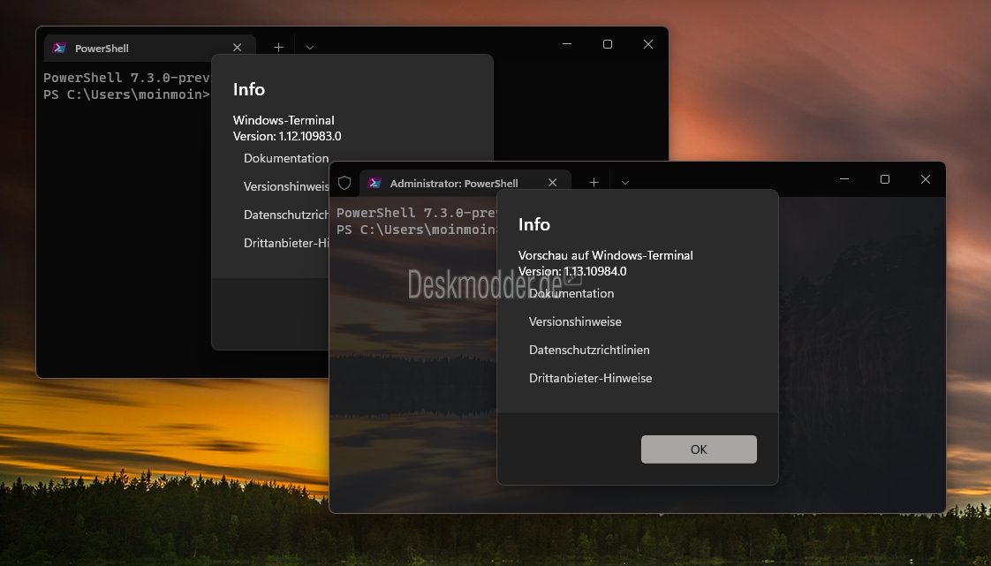Click 'Version: 1.13.10984.0' text
This screenshot has height=566, width=991.
572,271
